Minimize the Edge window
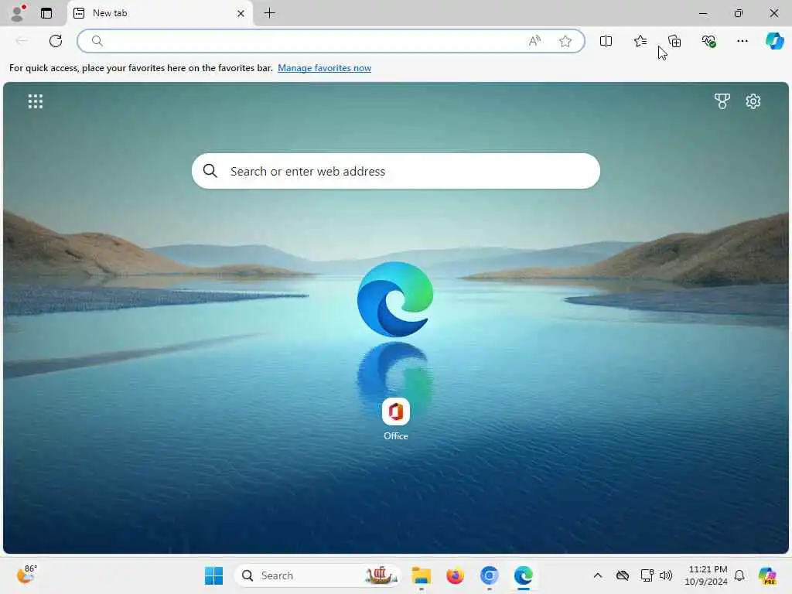This screenshot has height=594, width=792. click(703, 13)
